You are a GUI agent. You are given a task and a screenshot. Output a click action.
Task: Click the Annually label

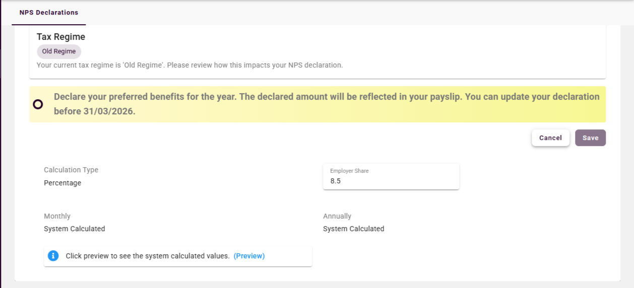337,216
